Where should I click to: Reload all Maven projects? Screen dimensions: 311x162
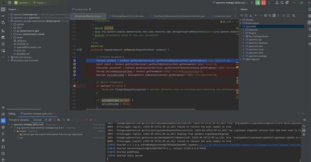coord(242,15)
